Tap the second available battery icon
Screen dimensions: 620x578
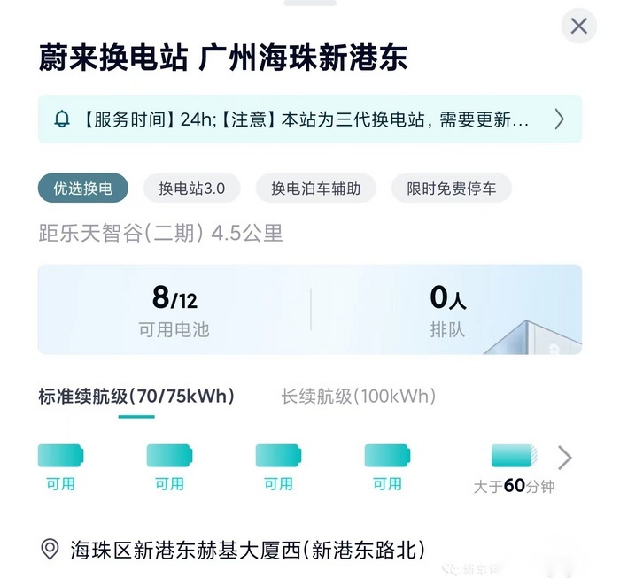[x=169, y=456]
